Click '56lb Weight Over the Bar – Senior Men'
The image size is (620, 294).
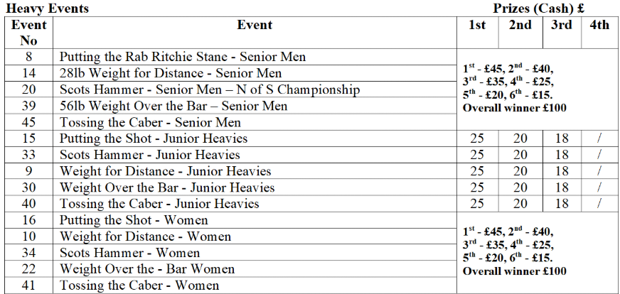tap(173, 106)
